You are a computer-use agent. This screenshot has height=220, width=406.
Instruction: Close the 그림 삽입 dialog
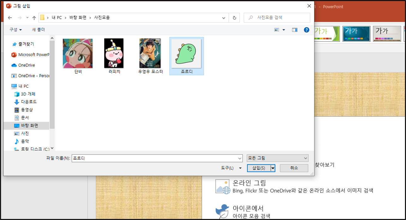point(309,6)
